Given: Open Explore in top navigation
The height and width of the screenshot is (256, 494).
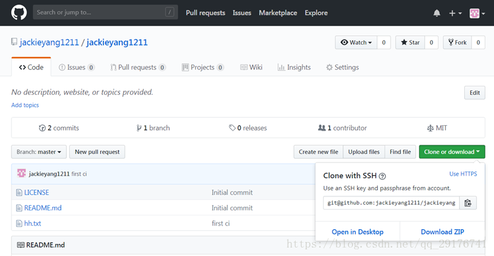Looking at the screenshot, I should tap(316, 13).
